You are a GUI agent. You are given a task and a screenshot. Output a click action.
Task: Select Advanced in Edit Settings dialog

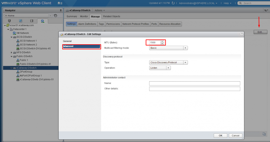(81, 46)
